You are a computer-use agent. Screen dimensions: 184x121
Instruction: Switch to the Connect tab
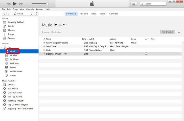click(x=113, y=14)
